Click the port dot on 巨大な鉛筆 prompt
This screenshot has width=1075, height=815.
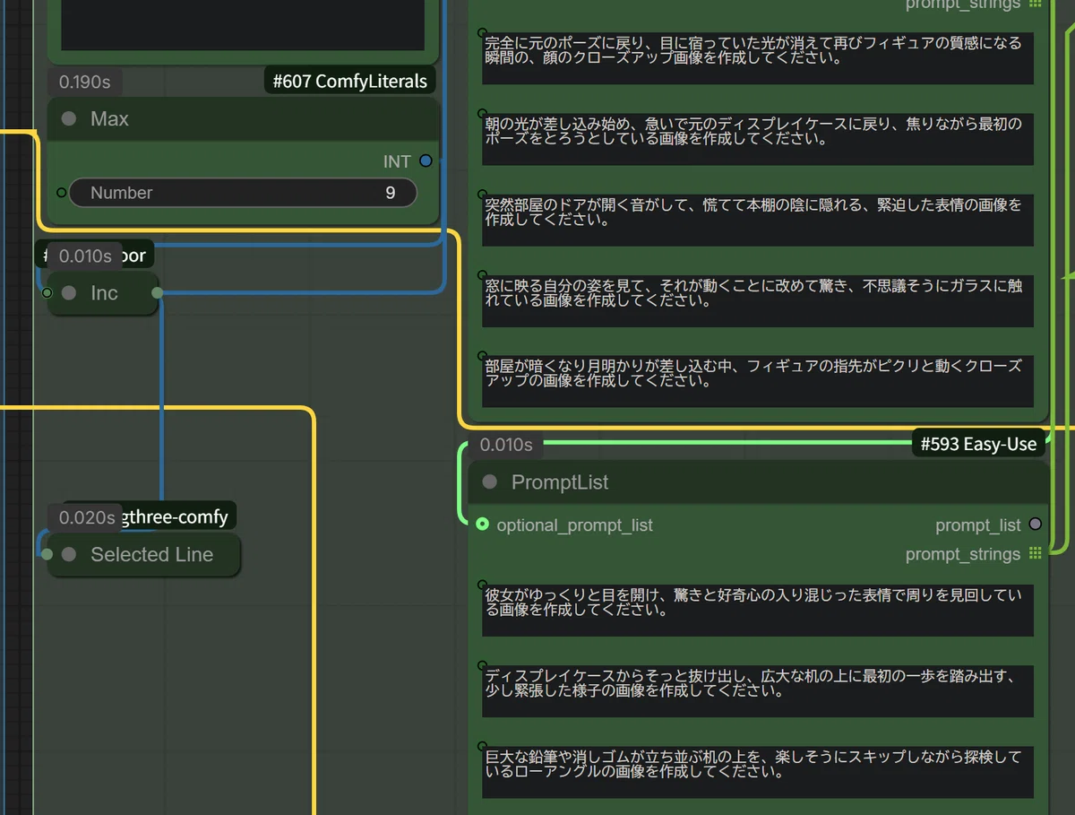click(483, 747)
